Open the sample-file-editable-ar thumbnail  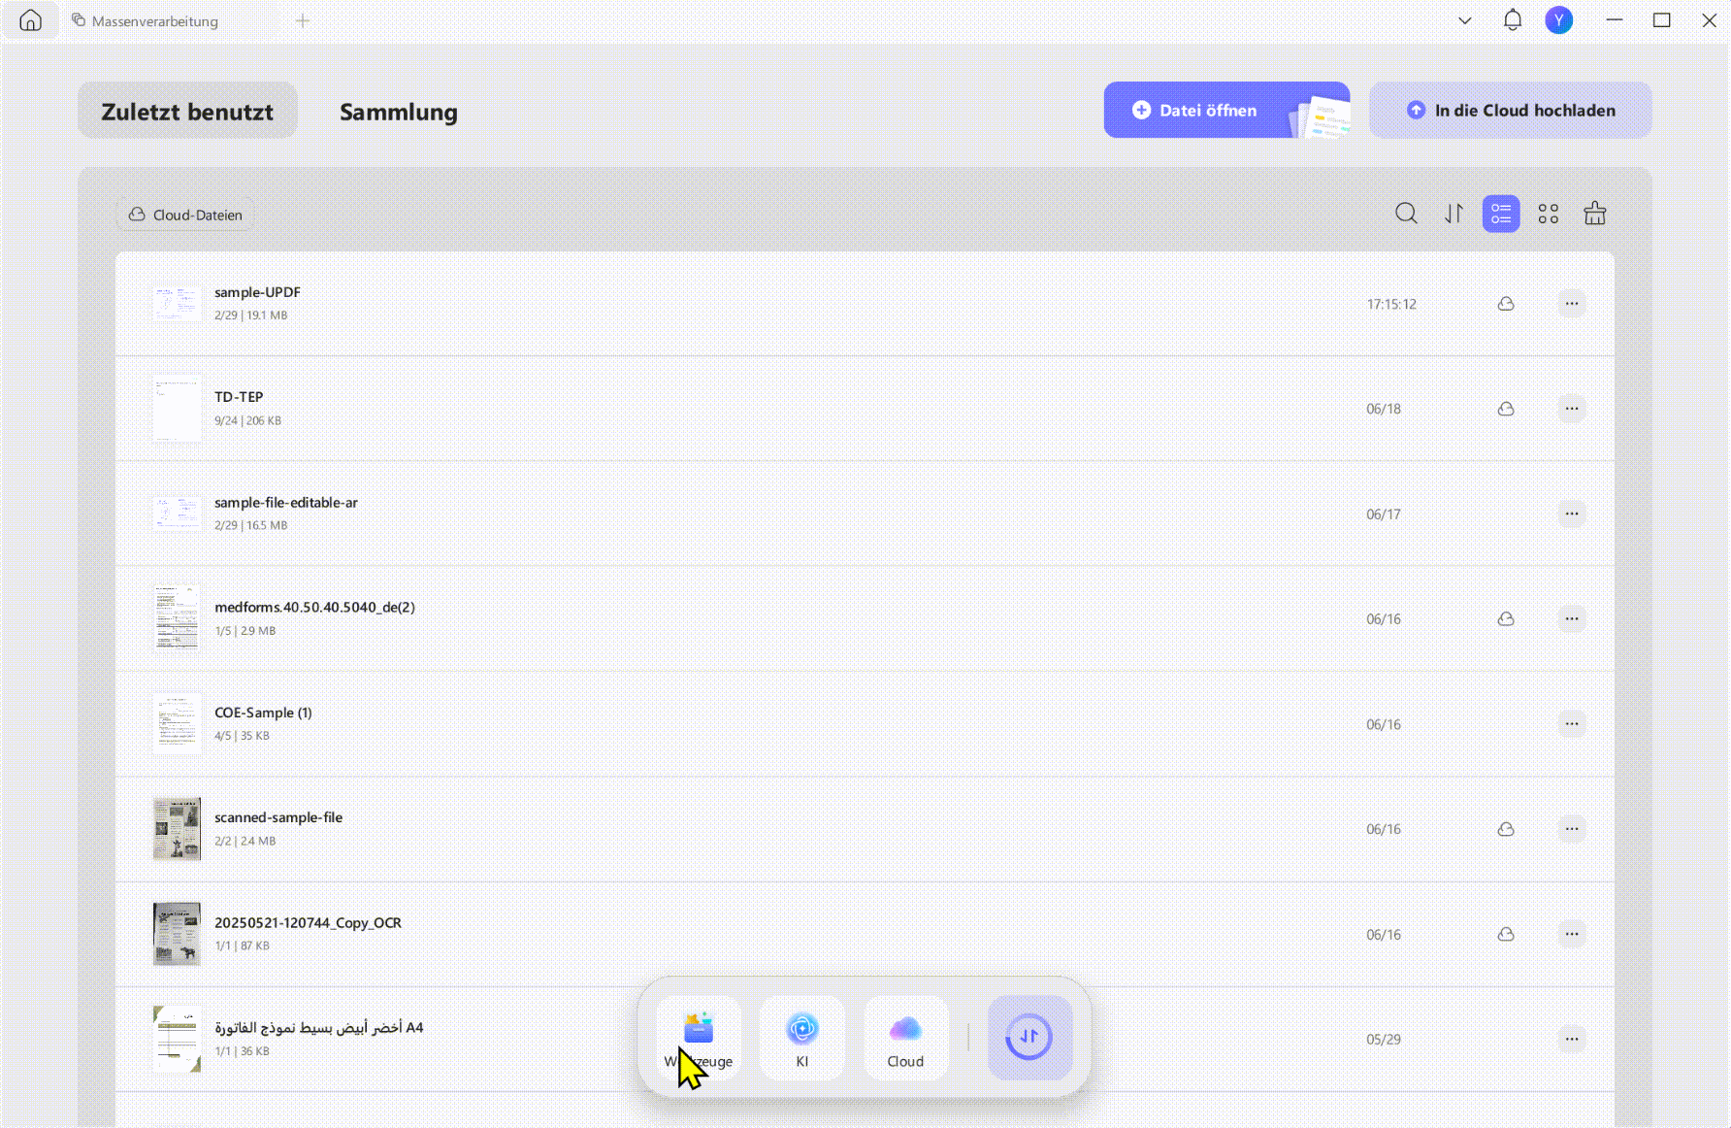tap(177, 514)
